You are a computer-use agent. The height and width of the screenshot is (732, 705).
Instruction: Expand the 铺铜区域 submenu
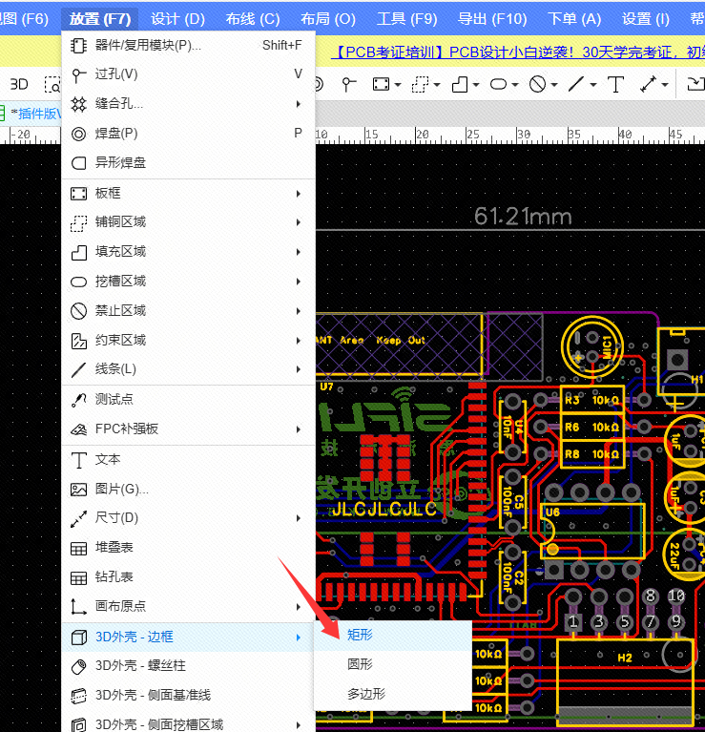121,222
